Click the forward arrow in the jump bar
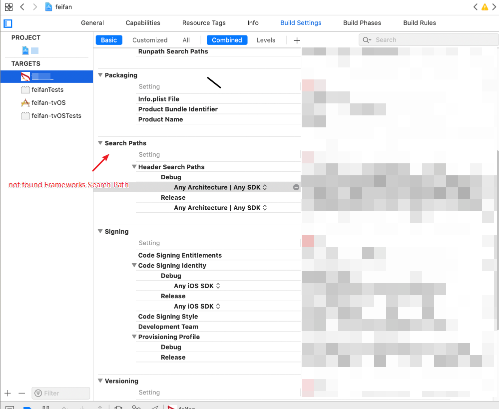Viewport: 501px width, 409px height. [x=34, y=6]
